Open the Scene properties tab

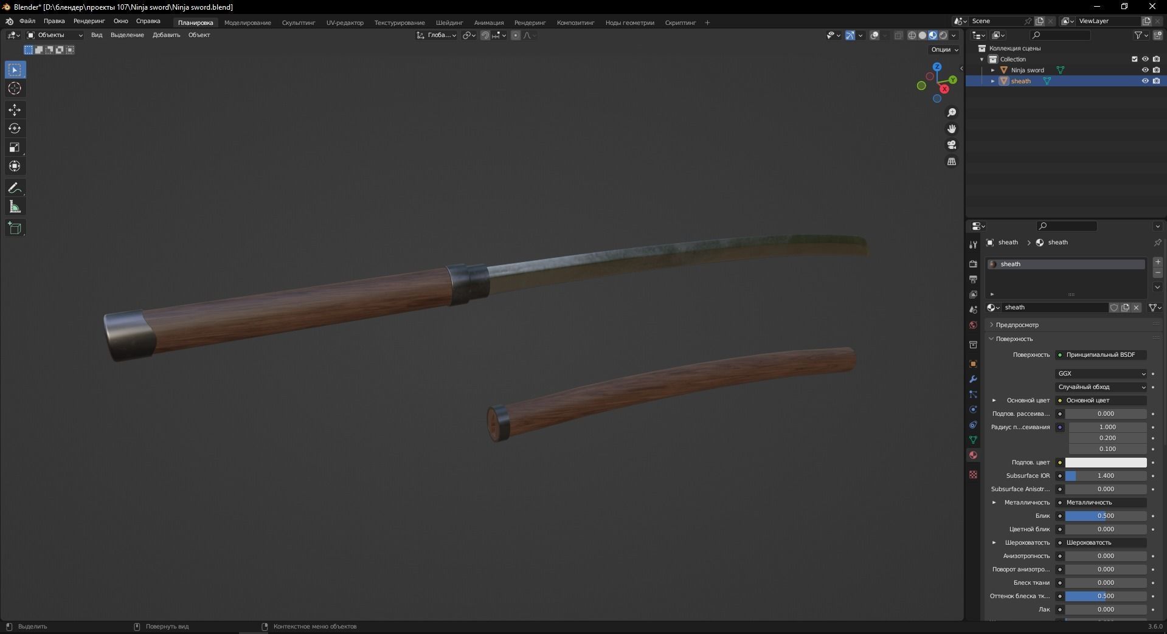click(973, 310)
